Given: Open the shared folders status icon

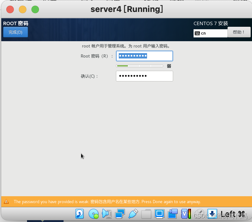Looking at the screenshot, I should 146,214.
